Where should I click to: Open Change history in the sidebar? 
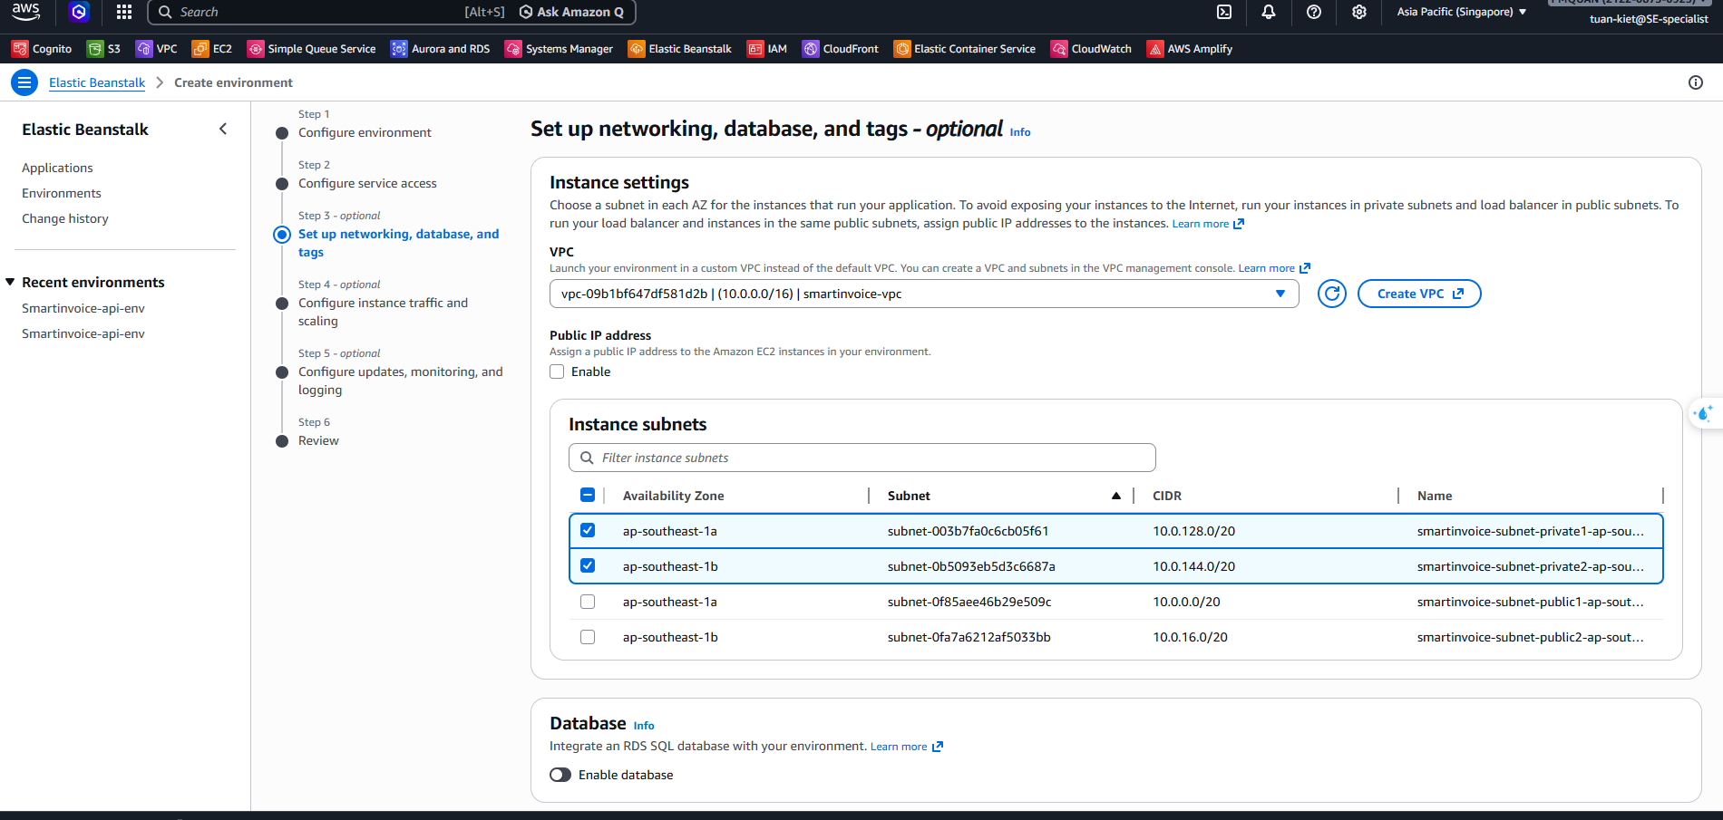(x=65, y=218)
